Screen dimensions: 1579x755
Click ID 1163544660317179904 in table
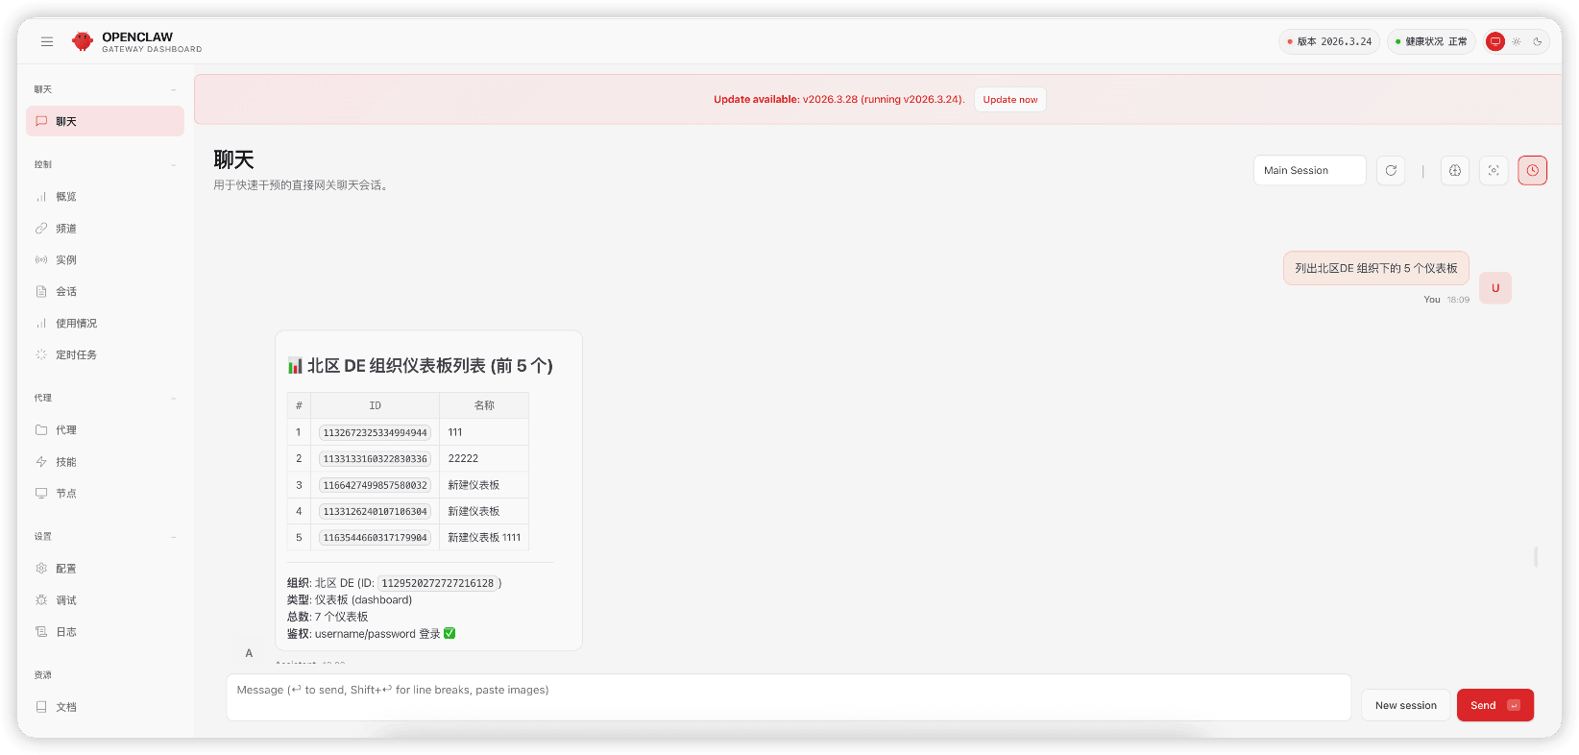pyautogui.click(x=376, y=538)
